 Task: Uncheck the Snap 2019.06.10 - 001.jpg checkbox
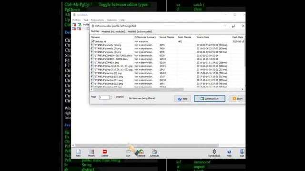(x=92, y=66)
